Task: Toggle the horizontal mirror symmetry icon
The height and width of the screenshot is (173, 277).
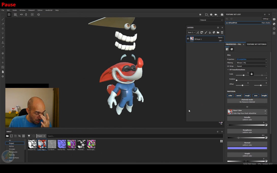Action: click(x=21, y=15)
